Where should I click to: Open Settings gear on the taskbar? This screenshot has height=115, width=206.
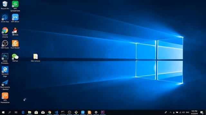[96, 112]
